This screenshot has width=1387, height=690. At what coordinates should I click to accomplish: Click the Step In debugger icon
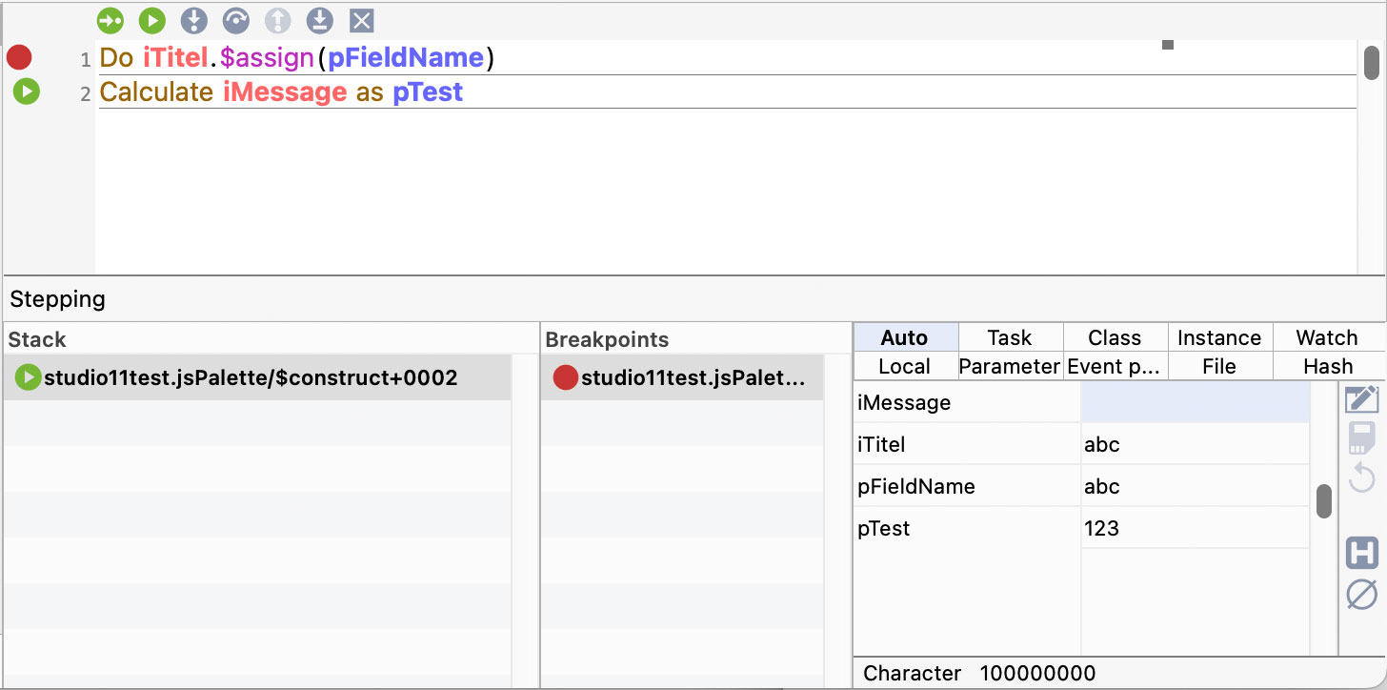coord(193,20)
